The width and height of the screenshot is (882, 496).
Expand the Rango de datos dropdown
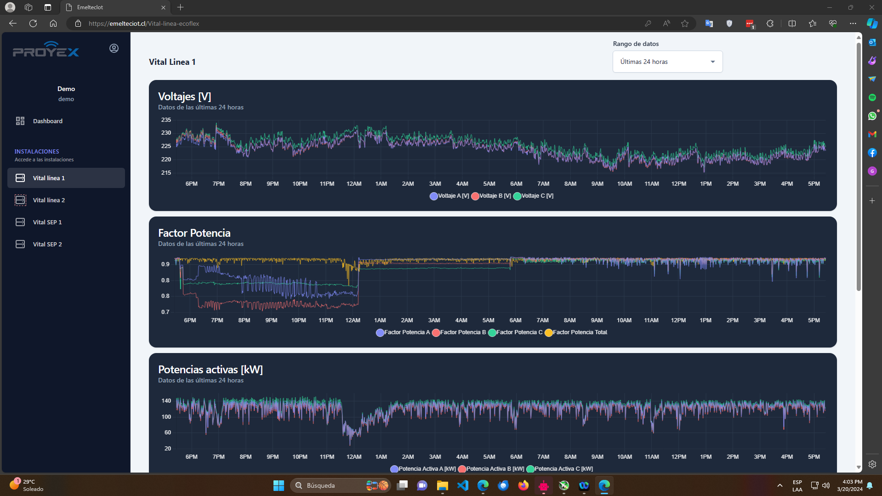[667, 62]
